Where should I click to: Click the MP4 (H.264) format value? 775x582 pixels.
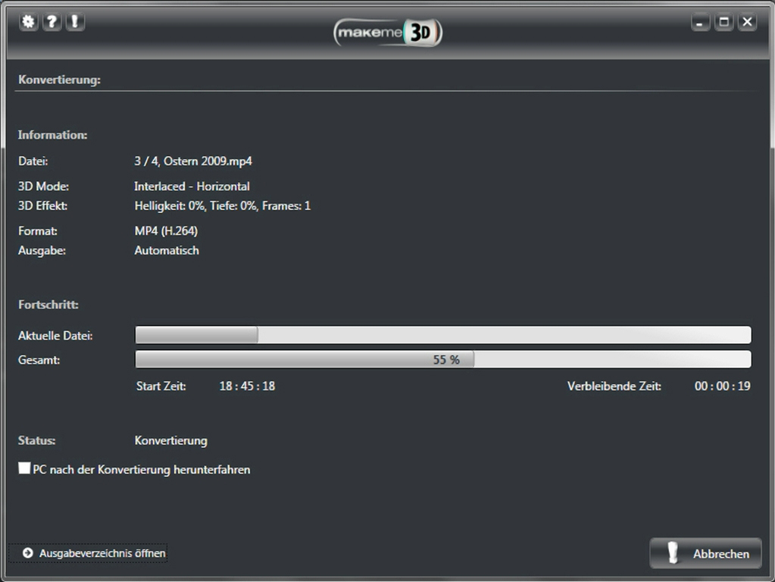pos(166,231)
